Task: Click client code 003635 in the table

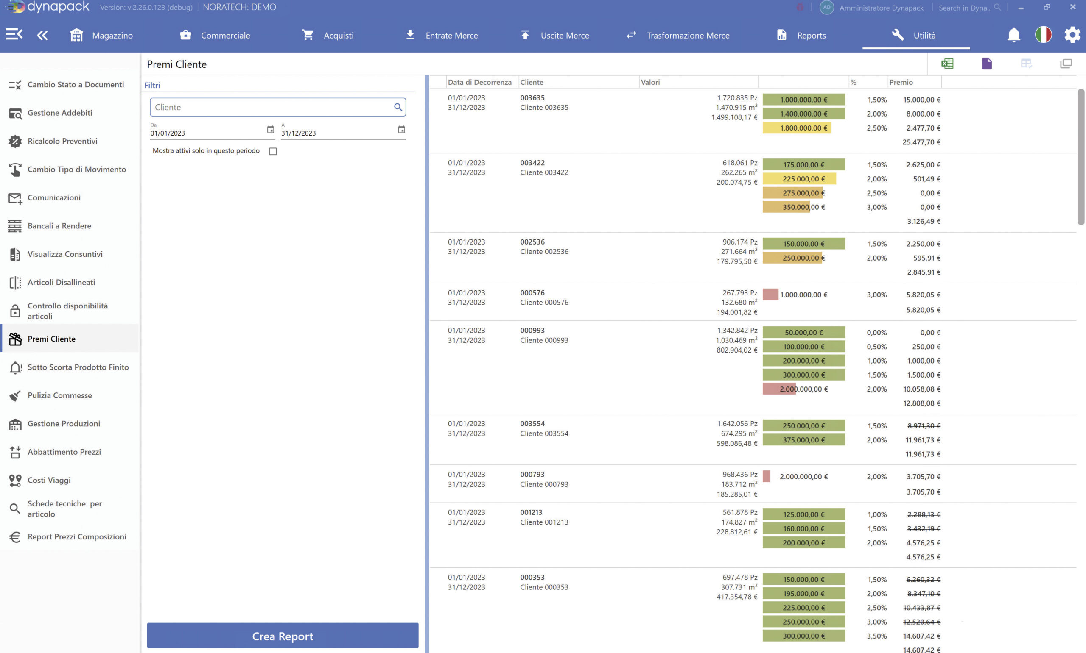Action: (532, 98)
